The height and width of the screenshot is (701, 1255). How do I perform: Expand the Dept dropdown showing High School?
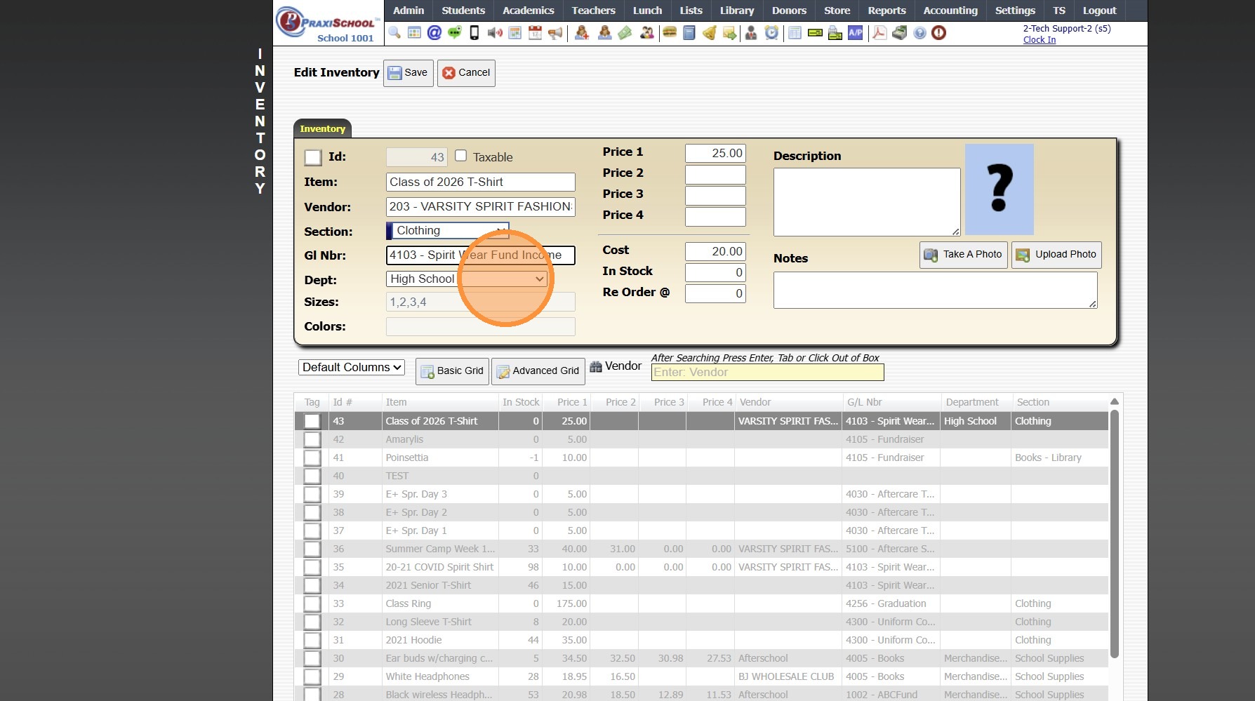click(x=467, y=279)
